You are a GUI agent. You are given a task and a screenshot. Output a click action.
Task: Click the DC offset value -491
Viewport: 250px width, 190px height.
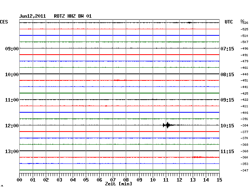(244, 55)
